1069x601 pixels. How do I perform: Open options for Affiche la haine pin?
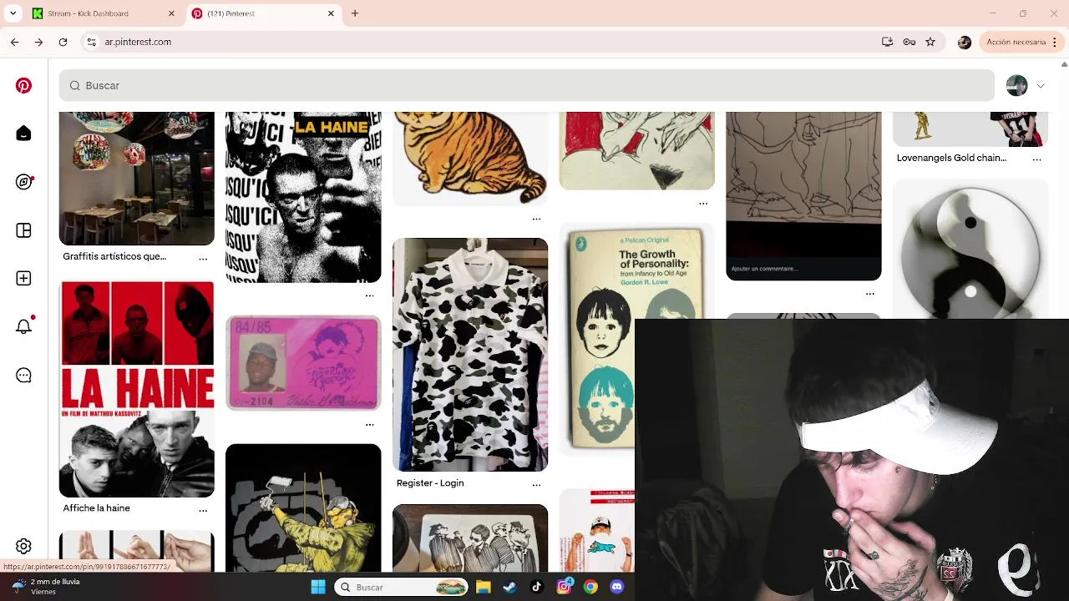coord(203,510)
